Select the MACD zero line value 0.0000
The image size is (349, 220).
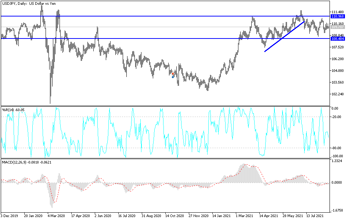click(x=337, y=181)
